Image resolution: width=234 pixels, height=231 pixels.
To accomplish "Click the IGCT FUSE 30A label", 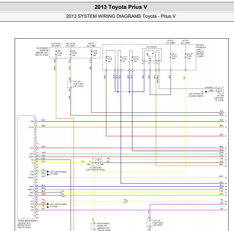I will point(174,56).
